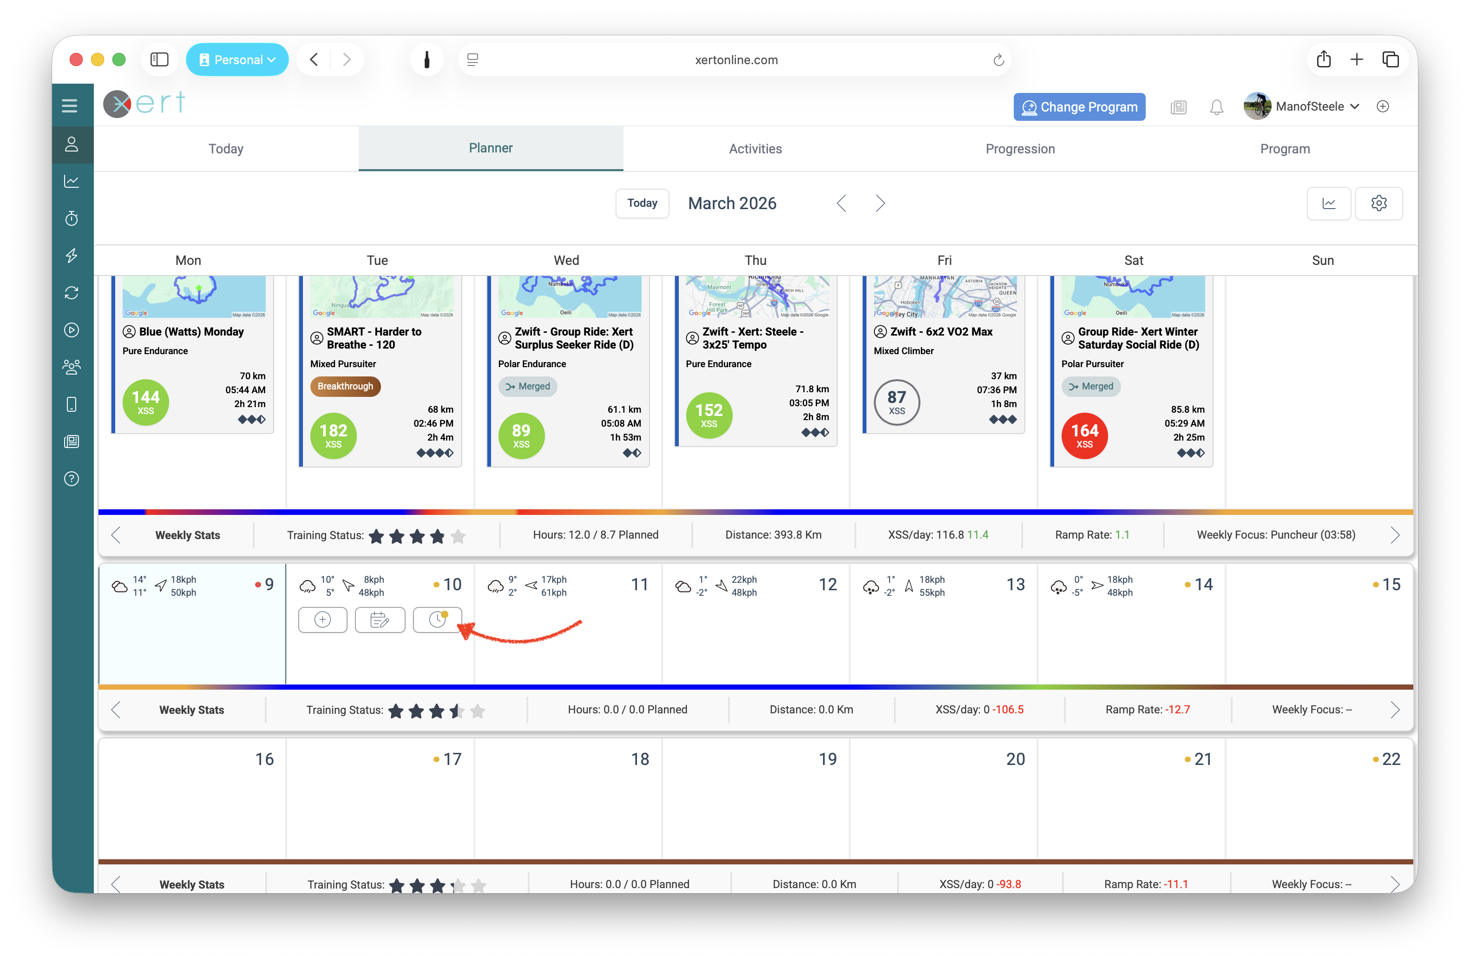This screenshot has height=962, width=1470.
Task: Show the Safari tab overview
Action: point(1391,59)
